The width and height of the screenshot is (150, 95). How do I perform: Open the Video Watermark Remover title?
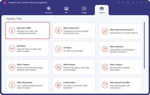pyautogui.click(x=122, y=30)
